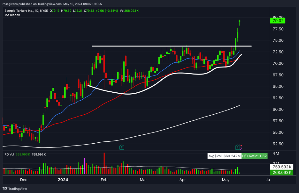Click the 70.00 price axis label
299x193 pixels.
278,63
